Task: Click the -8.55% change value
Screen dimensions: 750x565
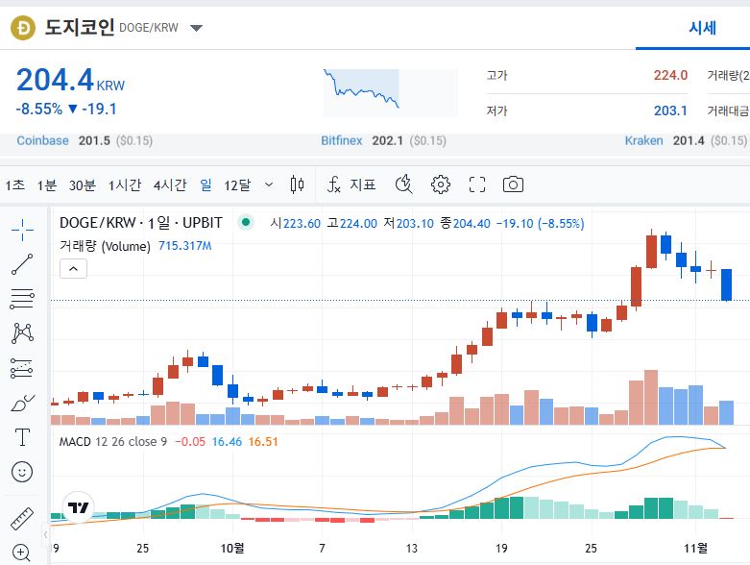Action: [x=39, y=110]
